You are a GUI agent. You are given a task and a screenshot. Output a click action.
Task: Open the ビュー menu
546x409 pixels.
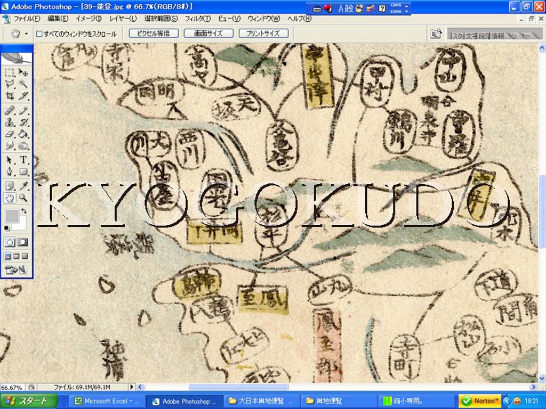tap(229, 19)
